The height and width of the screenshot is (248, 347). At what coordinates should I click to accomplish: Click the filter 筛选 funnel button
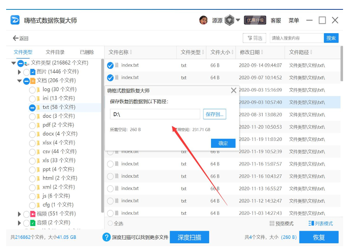[x=254, y=38]
